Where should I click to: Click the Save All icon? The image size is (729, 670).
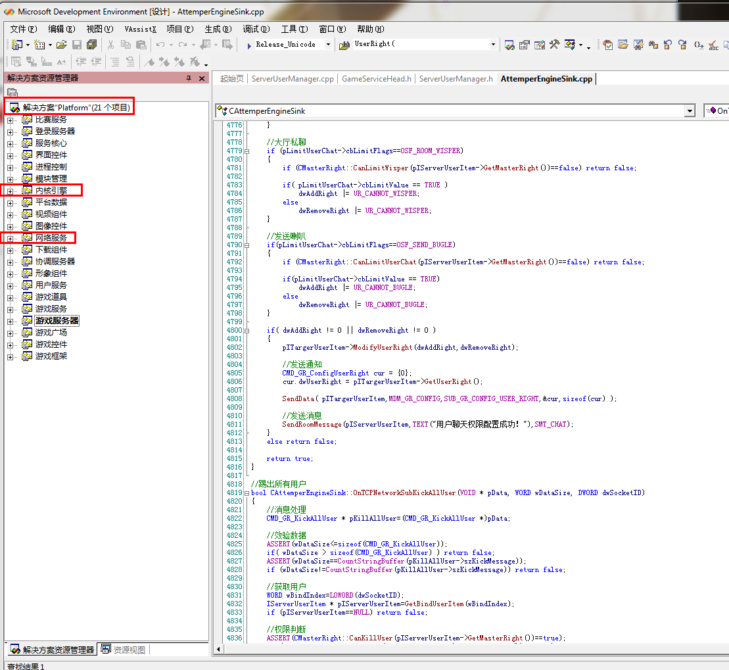[91, 45]
